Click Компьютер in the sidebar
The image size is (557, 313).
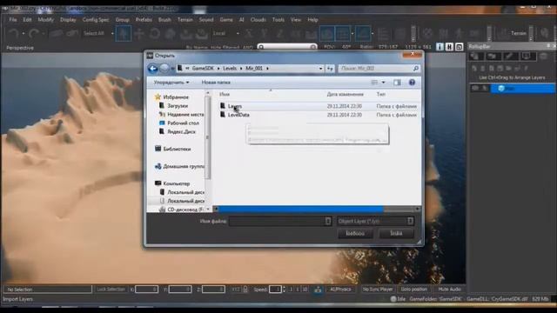tap(176, 183)
